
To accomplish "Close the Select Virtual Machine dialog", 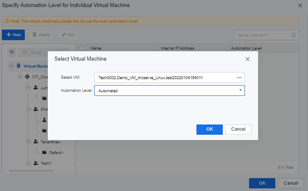I will tap(247, 59).
